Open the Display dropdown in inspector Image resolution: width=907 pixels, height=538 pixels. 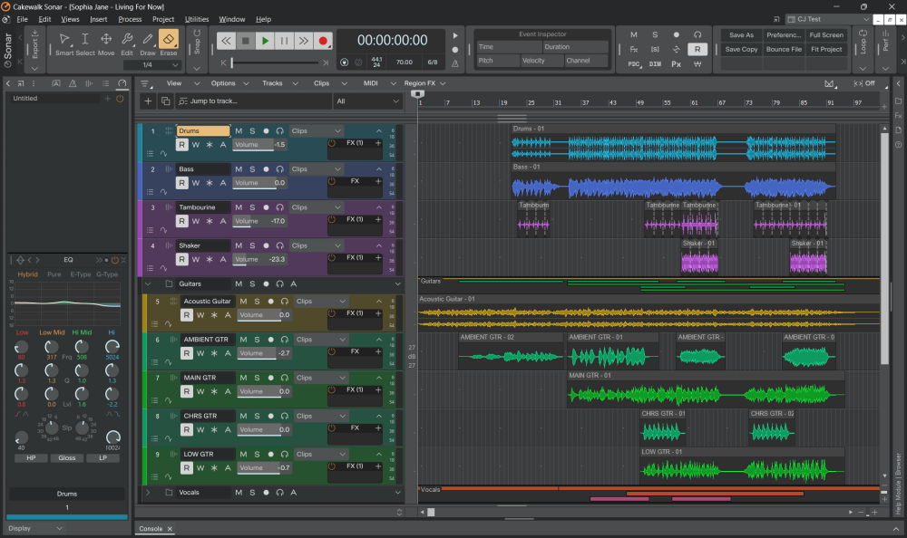coord(34,528)
